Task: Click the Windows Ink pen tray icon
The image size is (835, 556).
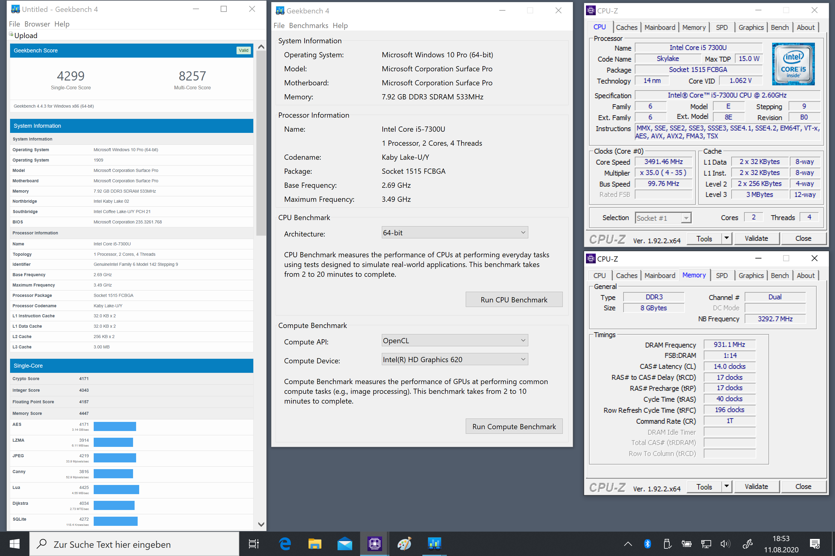Action: click(748, 544)
